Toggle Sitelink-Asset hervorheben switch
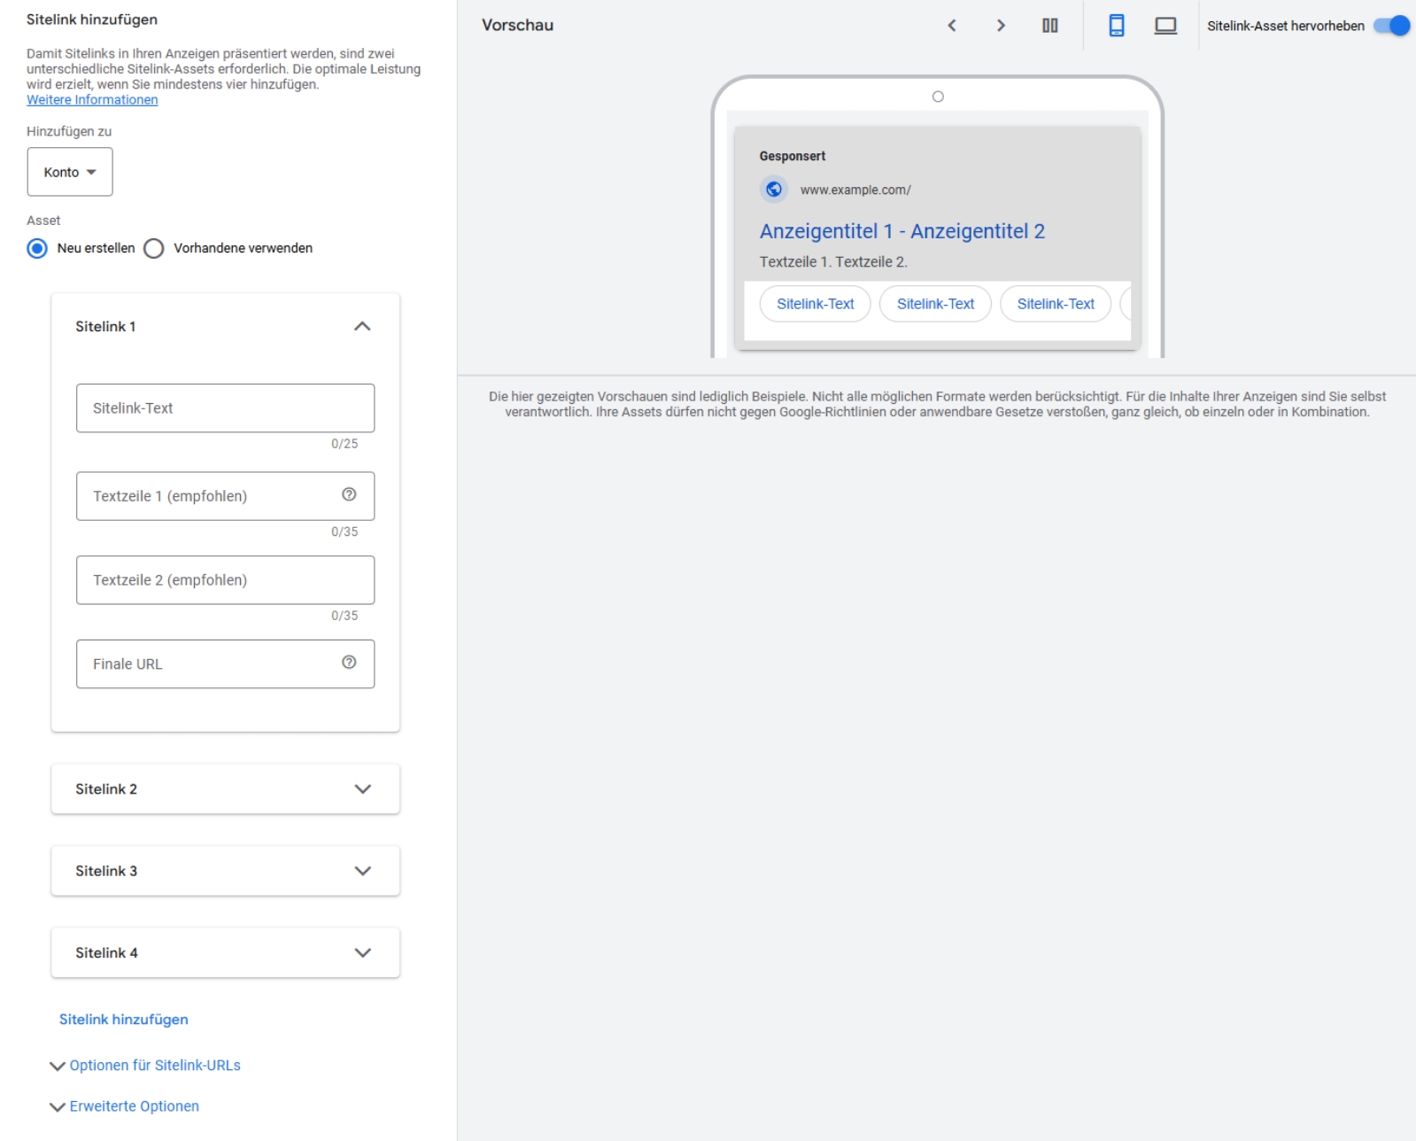This screenshot has height=1141, width=1416. click(1391, 26)
